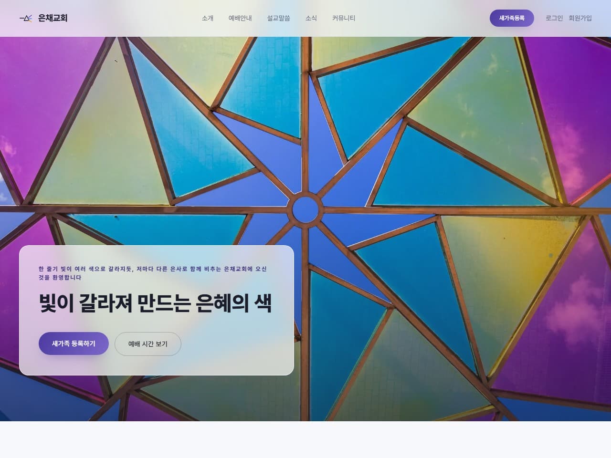This screenshot has height=458, width=611.
Task: Click the 새가족 등록하기 button
Action: click(74, 343)
